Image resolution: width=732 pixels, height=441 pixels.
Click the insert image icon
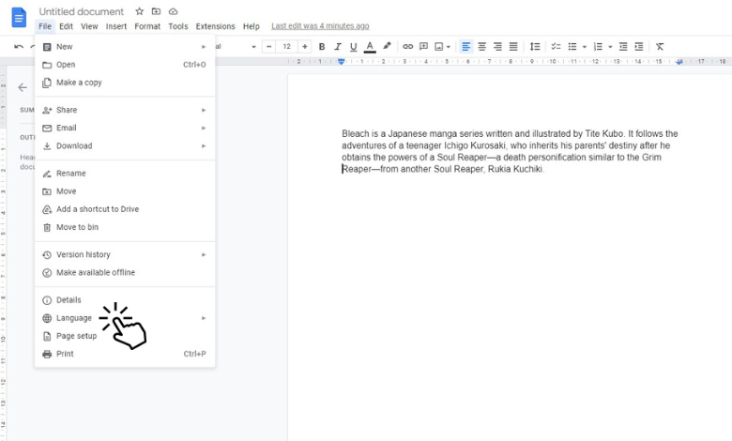click(439, 47)
